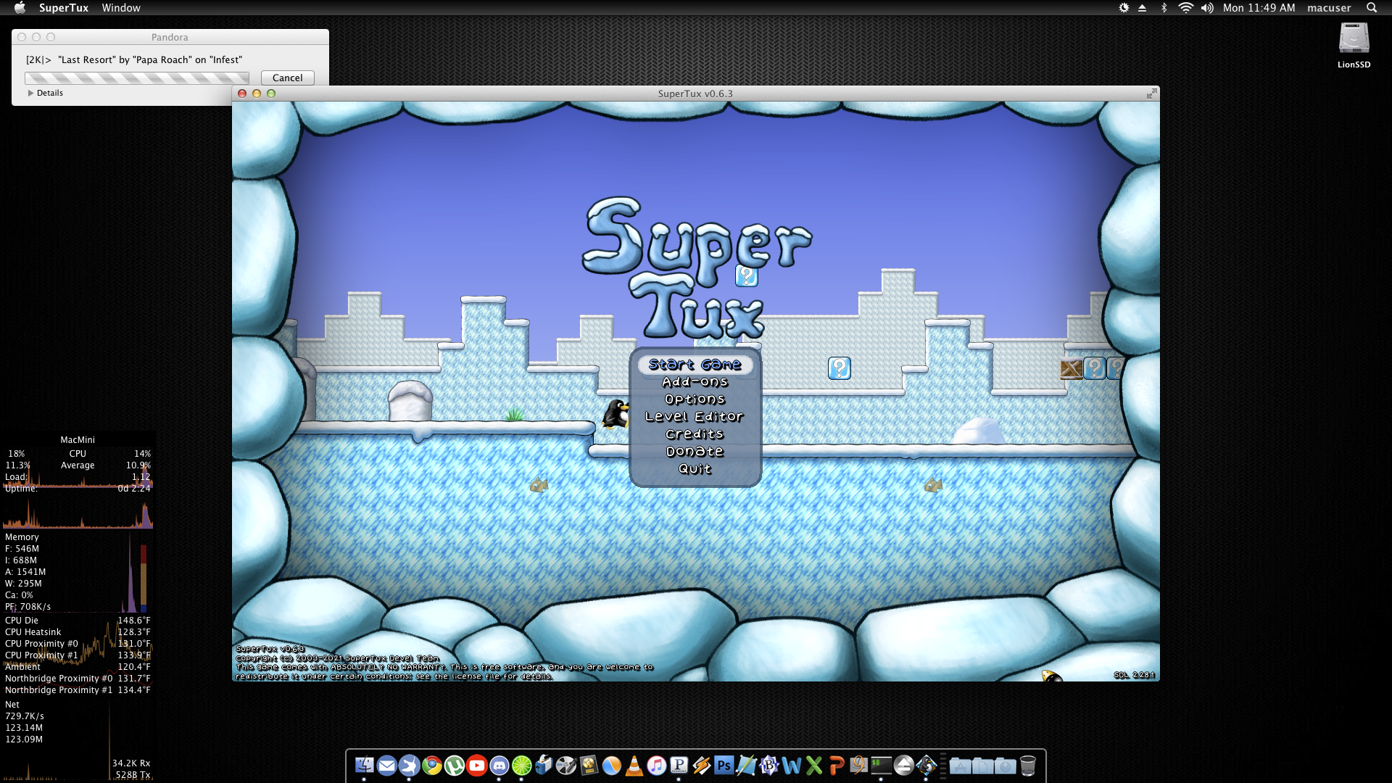Viewport: 1392px width, 783px height.
Task: Expand the Details disclosure triangle
Action: point(30,93)
